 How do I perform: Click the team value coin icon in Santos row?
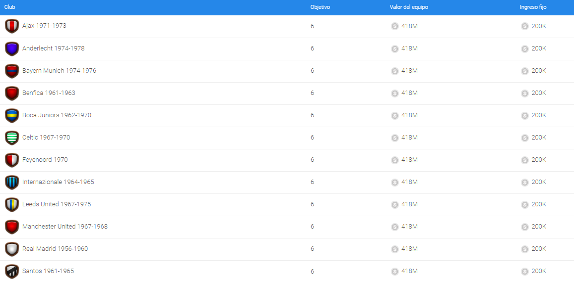click(x=394, y=272)
